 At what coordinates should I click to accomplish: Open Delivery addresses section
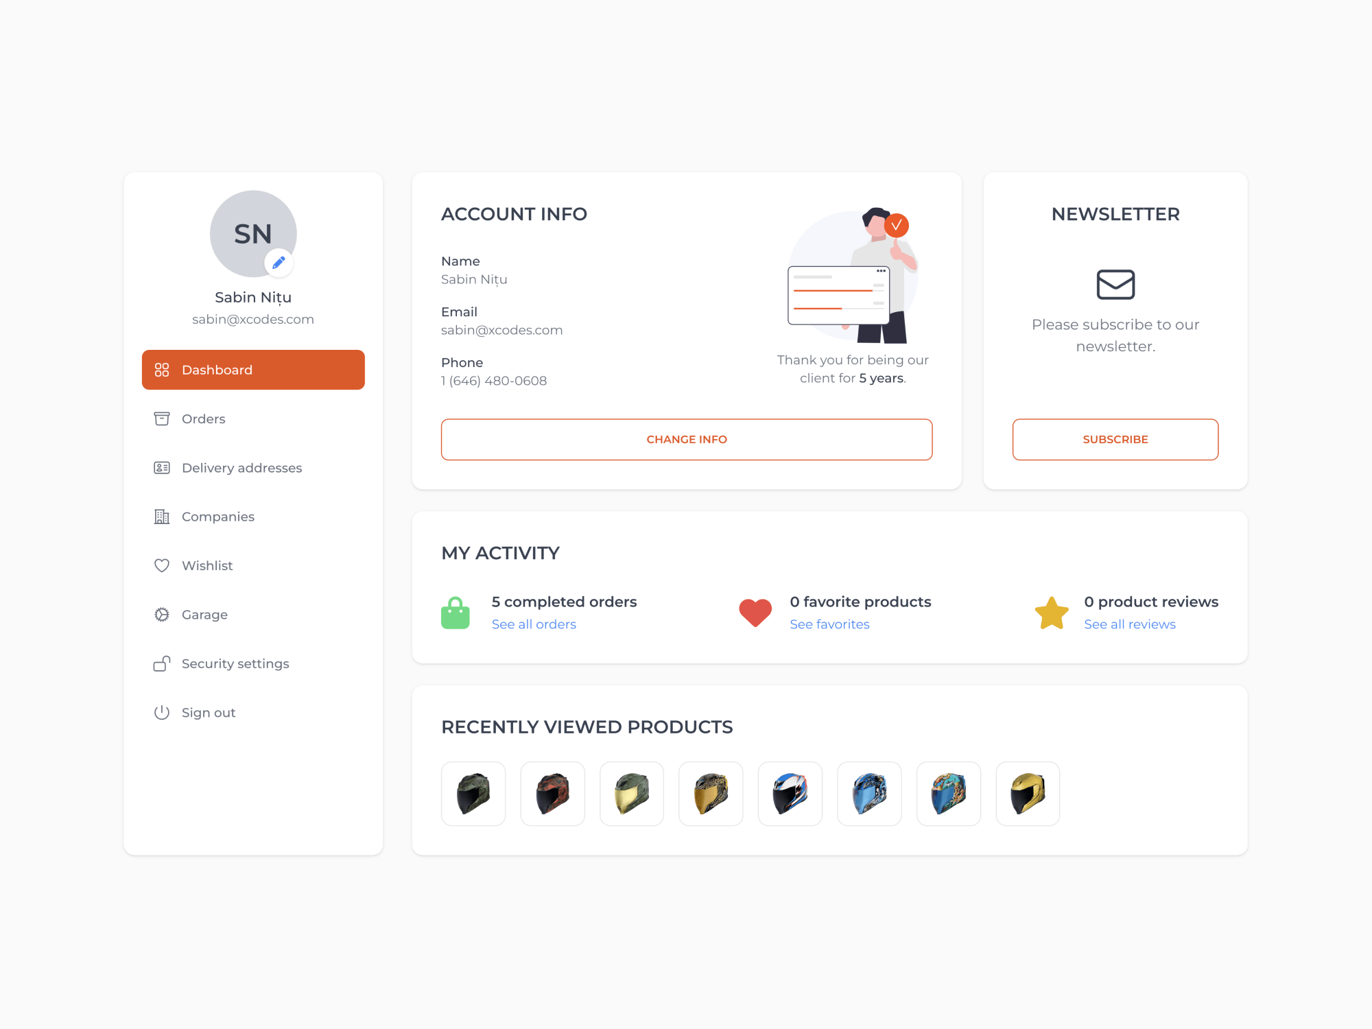(x=243, y=467)
